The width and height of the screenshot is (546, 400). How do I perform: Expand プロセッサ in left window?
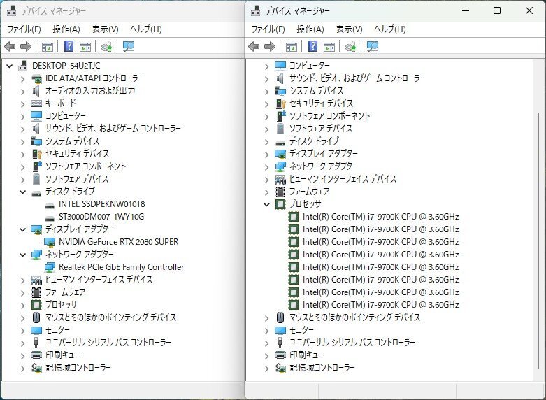(22, 306)
